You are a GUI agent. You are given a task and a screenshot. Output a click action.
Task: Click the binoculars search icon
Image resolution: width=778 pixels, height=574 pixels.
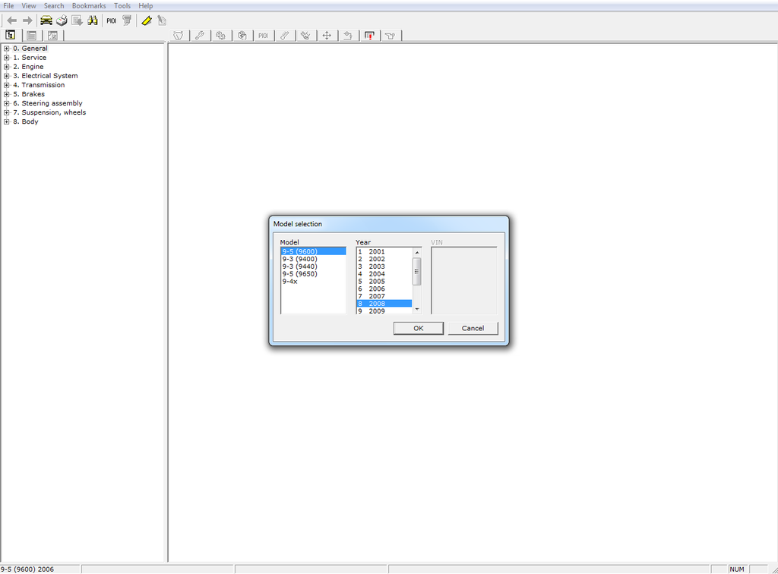[x=93, y=20]
